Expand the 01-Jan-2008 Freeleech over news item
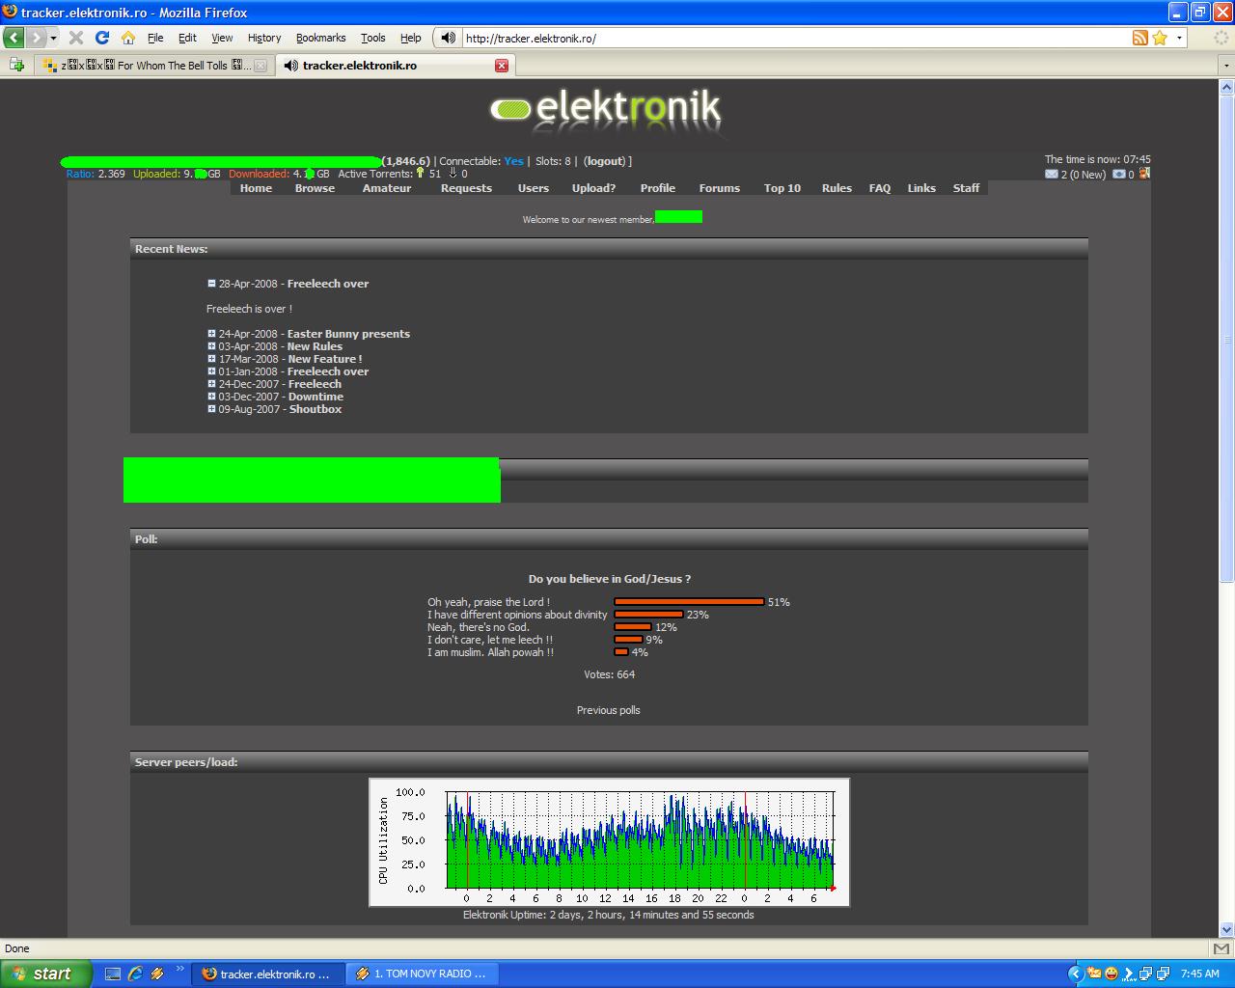 (x=211, y=371)
